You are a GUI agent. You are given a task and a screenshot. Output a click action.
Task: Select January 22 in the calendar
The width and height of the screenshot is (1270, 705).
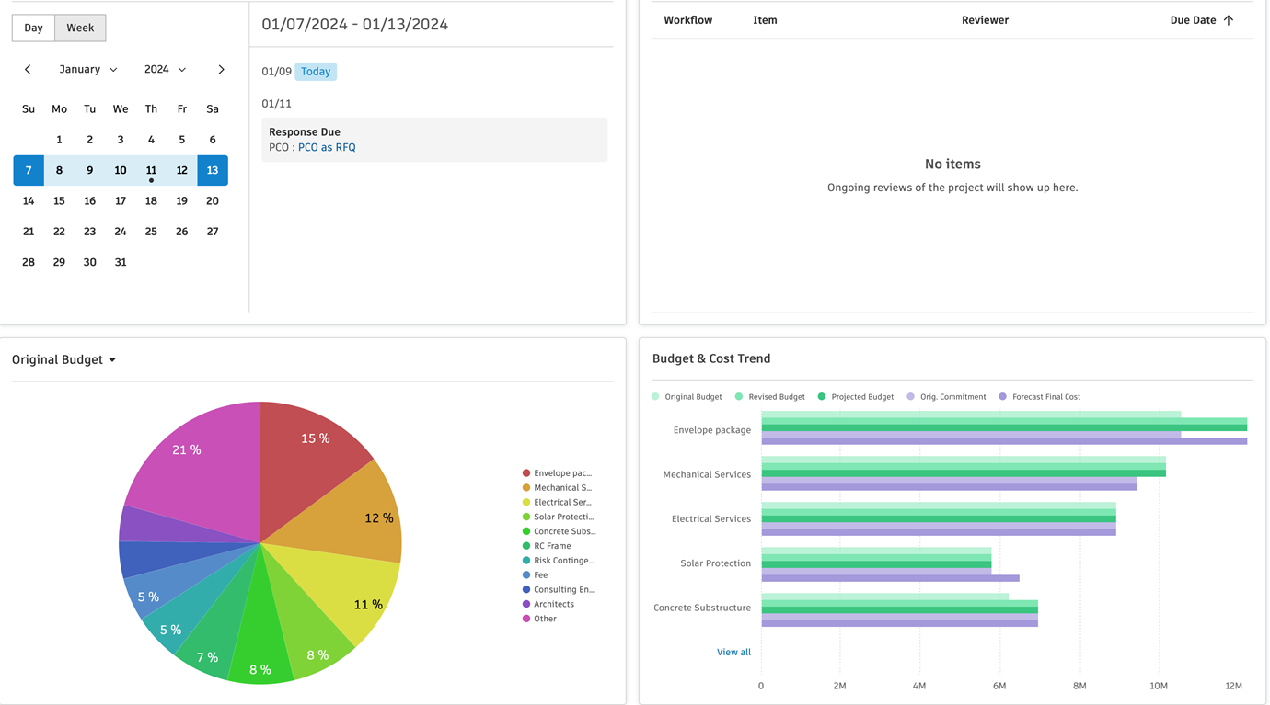point(59,232)
